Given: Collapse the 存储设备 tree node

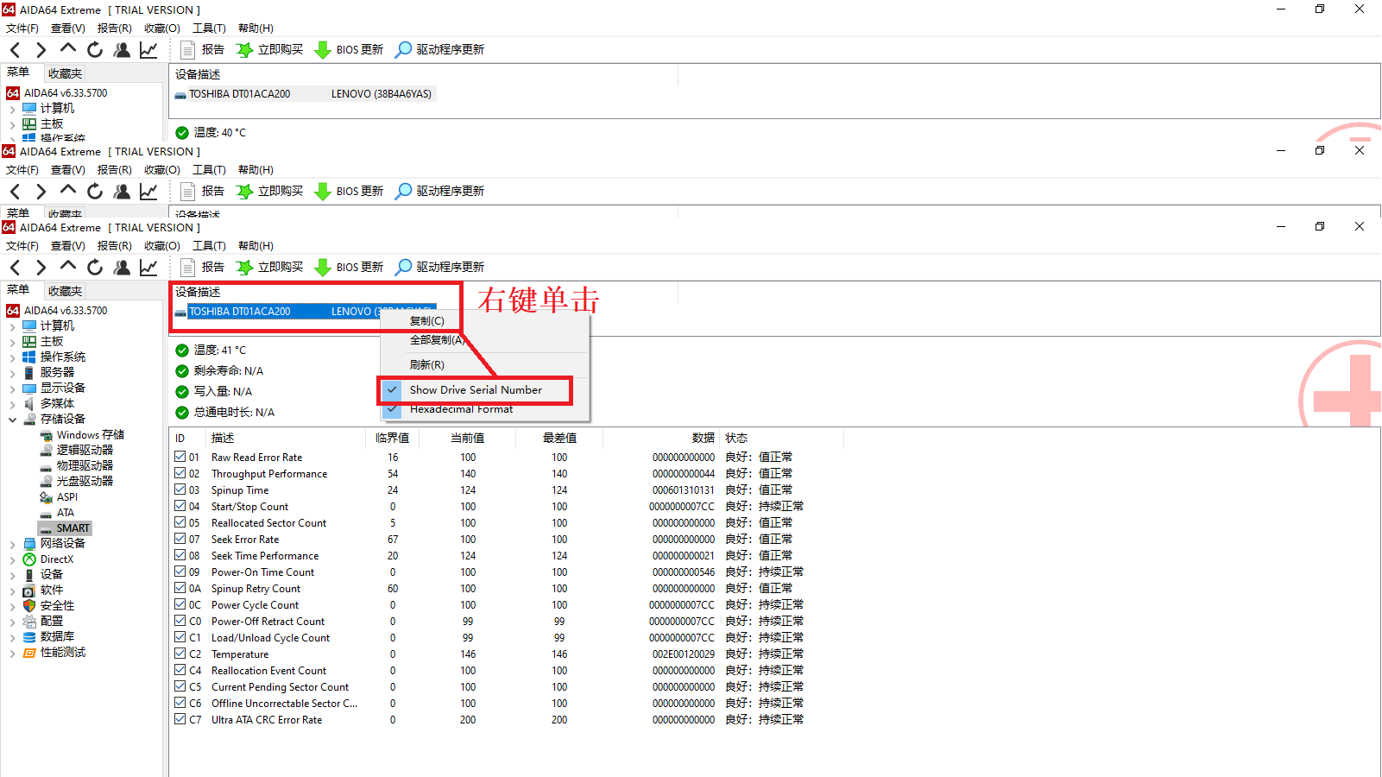Looking at the screenshot, I should 12,420.
